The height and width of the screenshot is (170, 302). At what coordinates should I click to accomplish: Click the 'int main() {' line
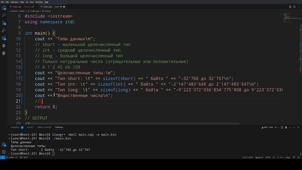coord(40,33)
